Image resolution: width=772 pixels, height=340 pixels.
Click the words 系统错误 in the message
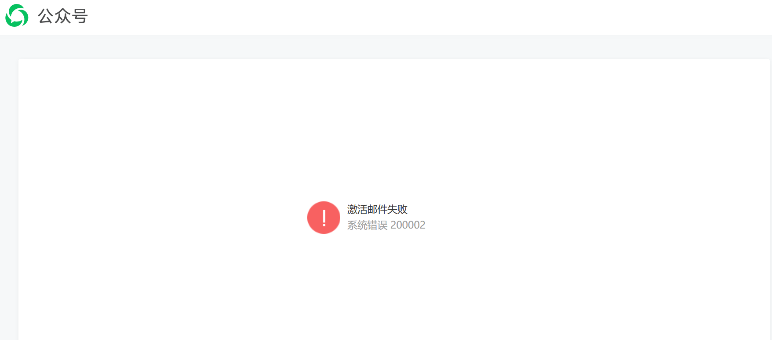tap(367, 225)
